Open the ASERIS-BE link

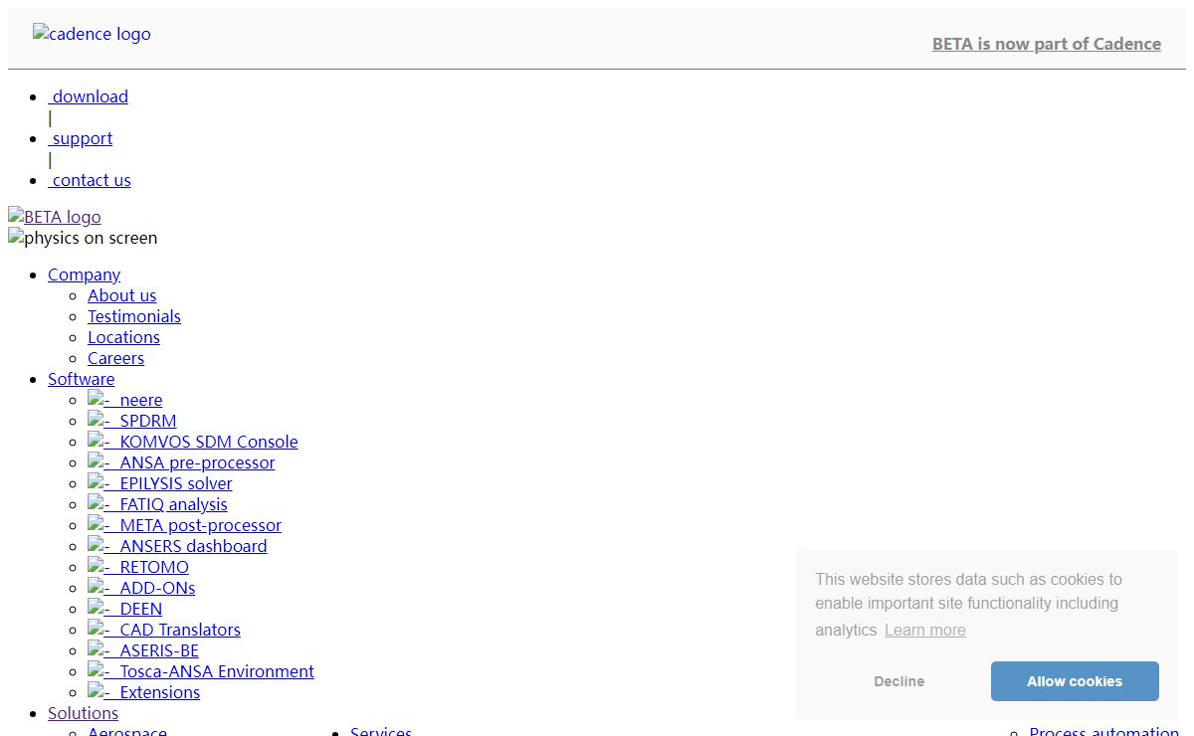coord(143,650)
